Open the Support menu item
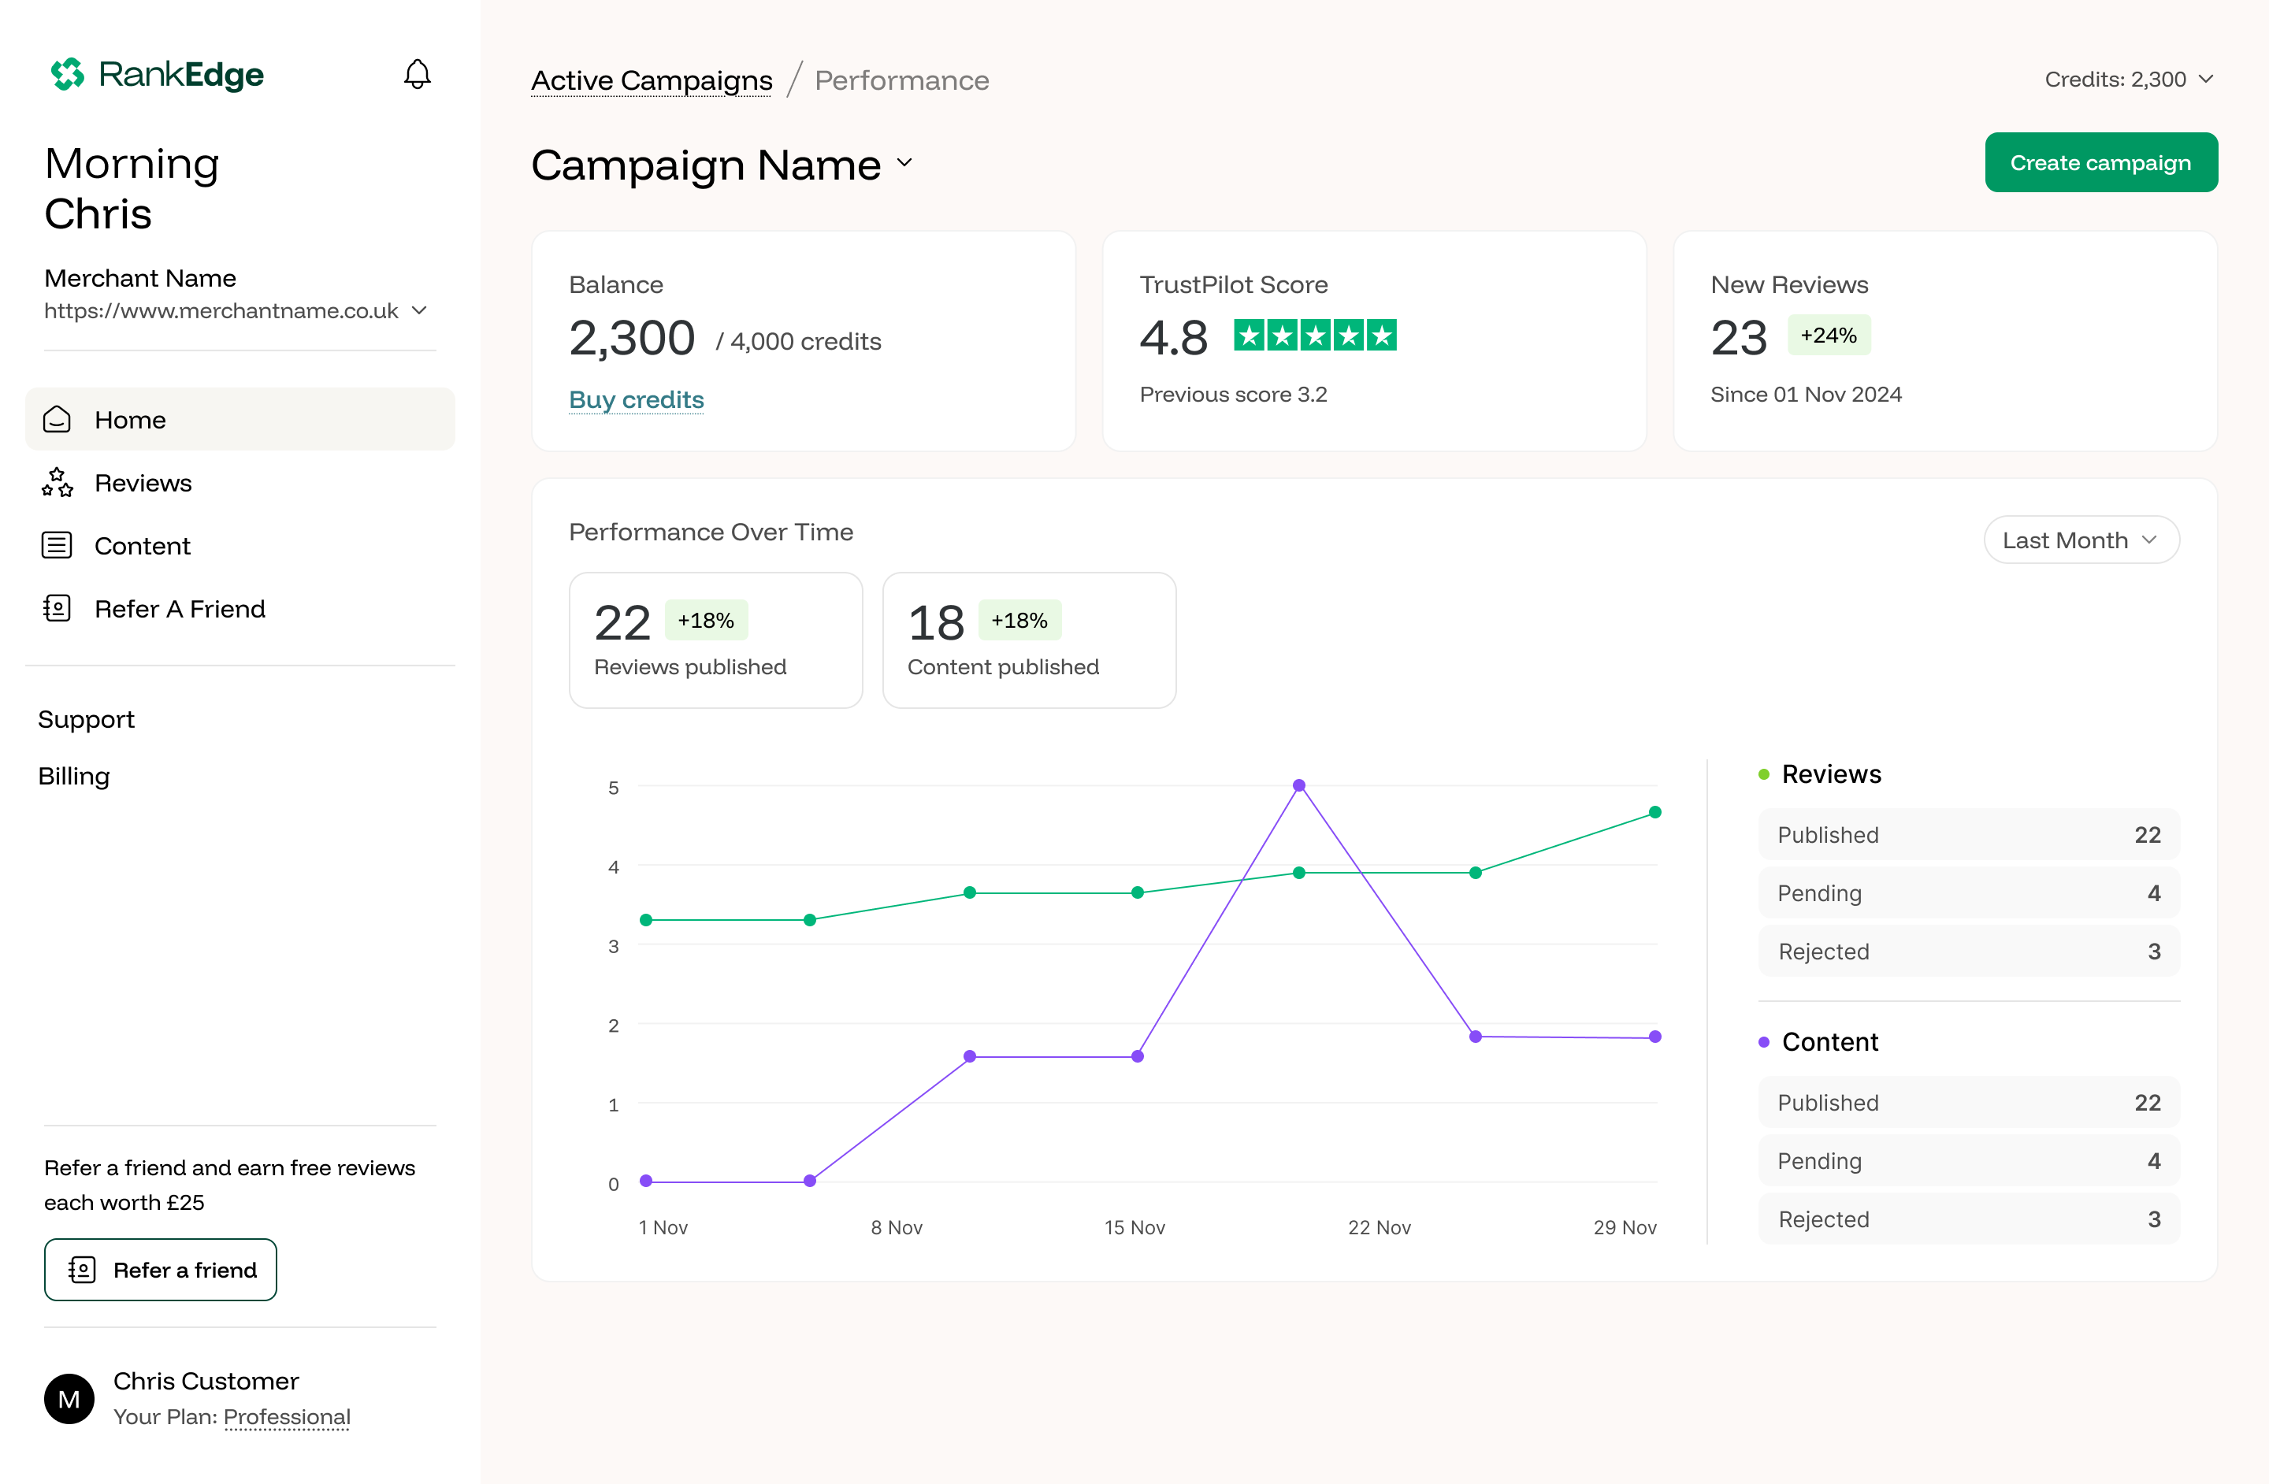Image resolution: width=2269 pixels, height=1484 pixels. (86, 720)
